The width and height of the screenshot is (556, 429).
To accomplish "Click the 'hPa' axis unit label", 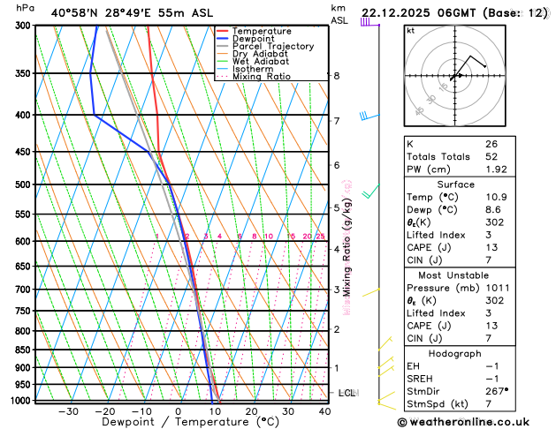I will coord(25,8).
